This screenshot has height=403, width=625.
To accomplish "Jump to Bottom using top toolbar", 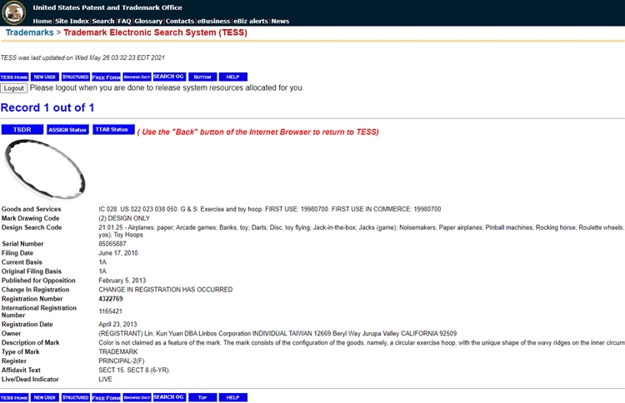I will [x=202, y=77].
